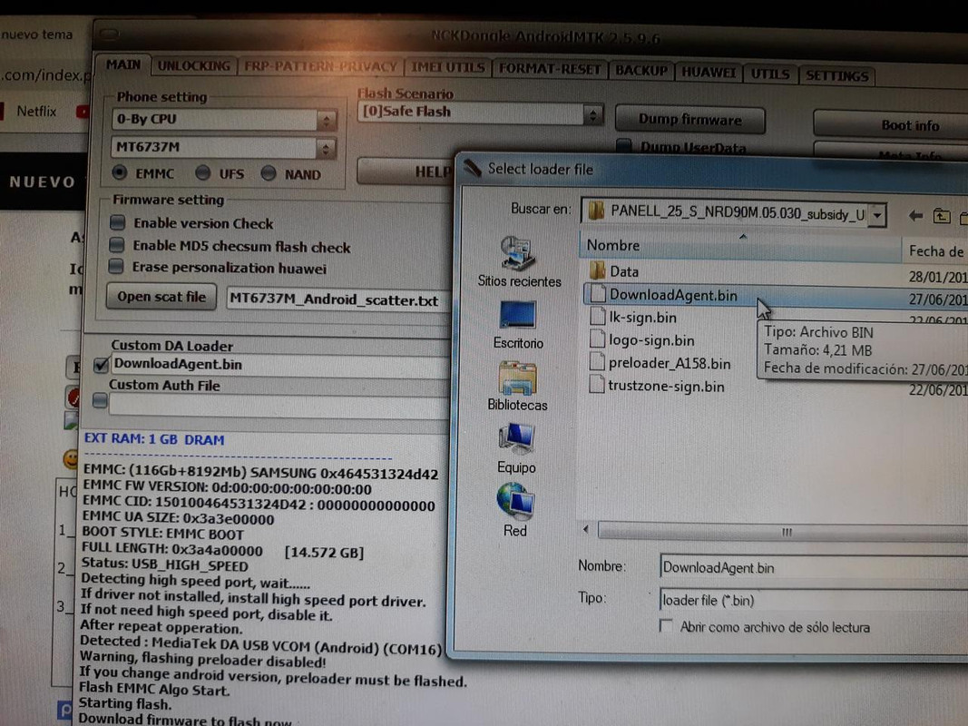
Task: Open Netflix bookmark in browser
Action: 35,111
